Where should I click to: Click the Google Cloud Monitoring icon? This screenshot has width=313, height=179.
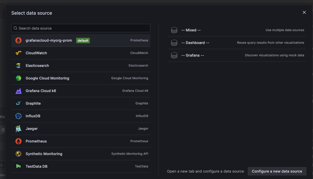coord(18,78)
